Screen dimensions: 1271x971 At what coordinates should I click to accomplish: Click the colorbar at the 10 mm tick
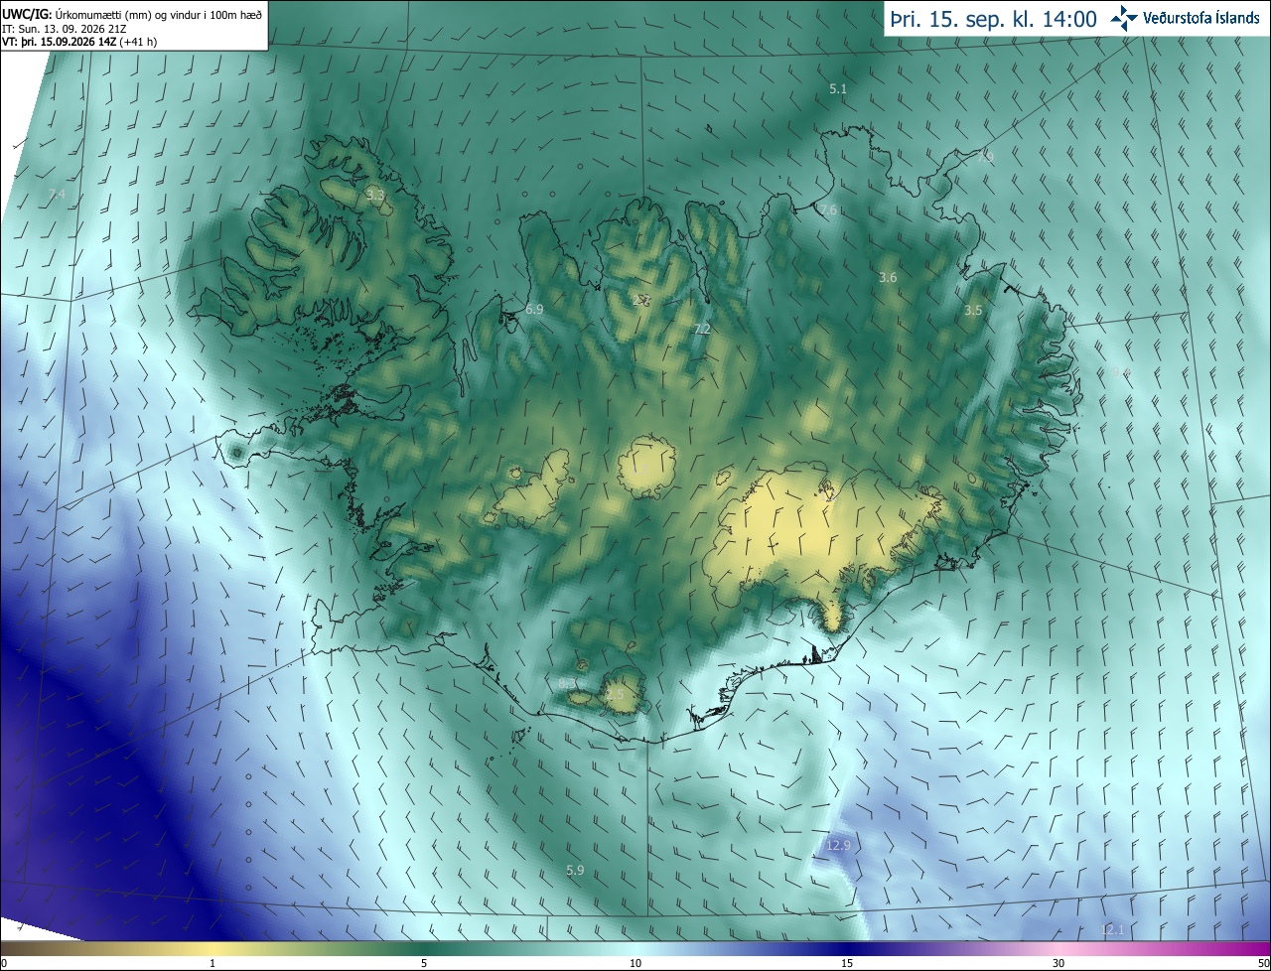tap(635, 948)
